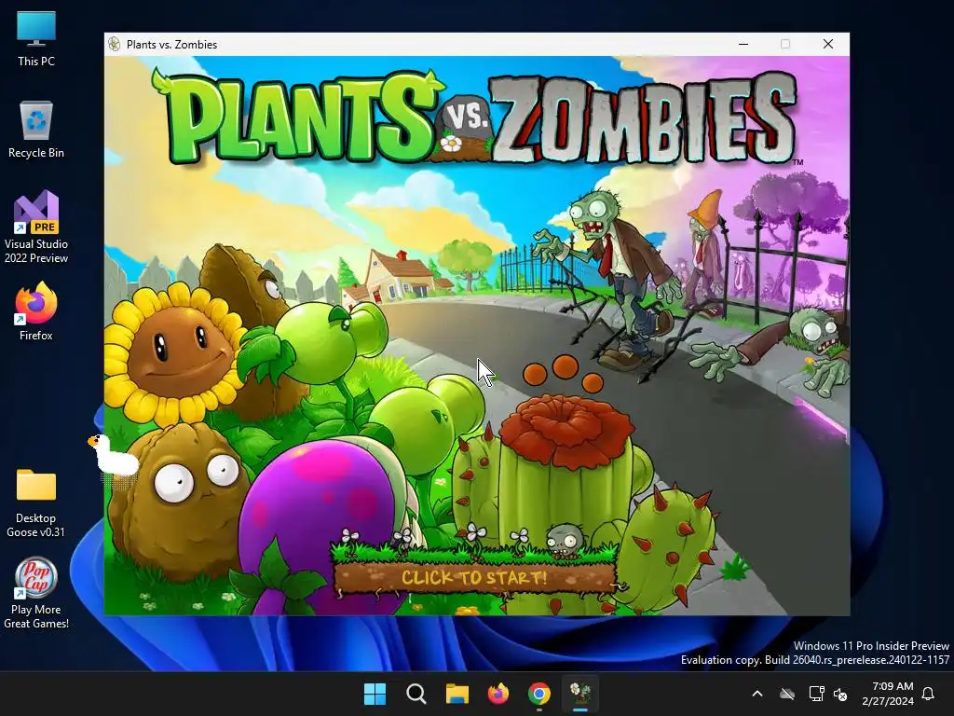
Task: Click the Plants vs. Zombies window title
Action: point(171,45)
